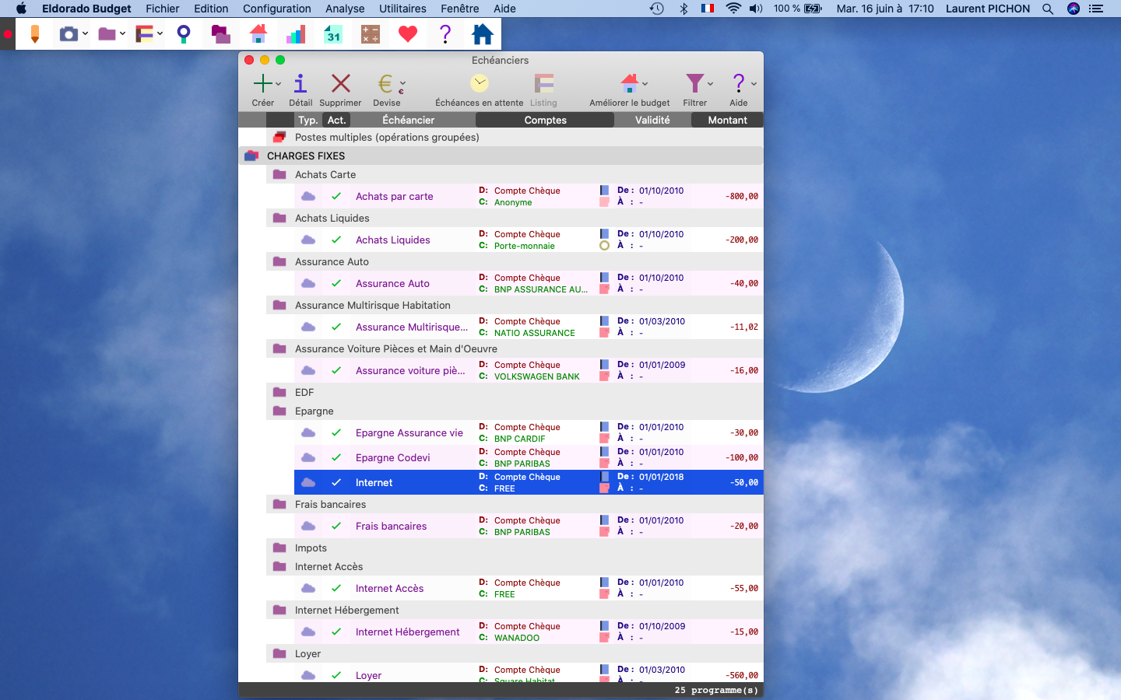Open the calendar 31 toolbar icon

pyautogui.click(x=333, y=34)
